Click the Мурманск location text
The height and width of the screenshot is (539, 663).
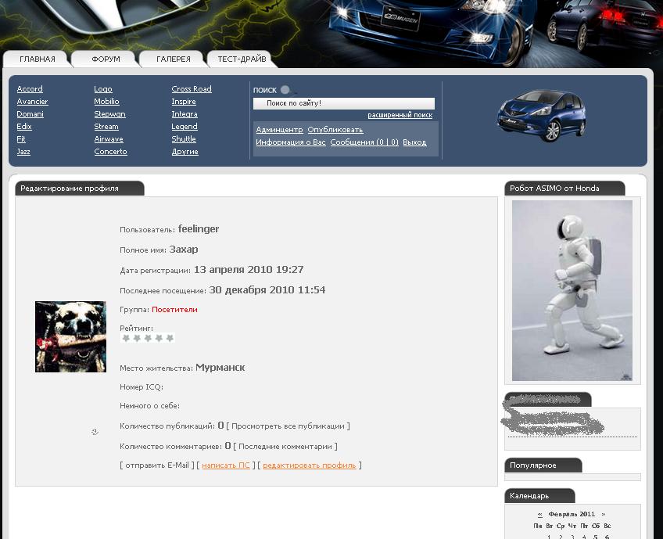pyautogui.click(x=220, y=368)
